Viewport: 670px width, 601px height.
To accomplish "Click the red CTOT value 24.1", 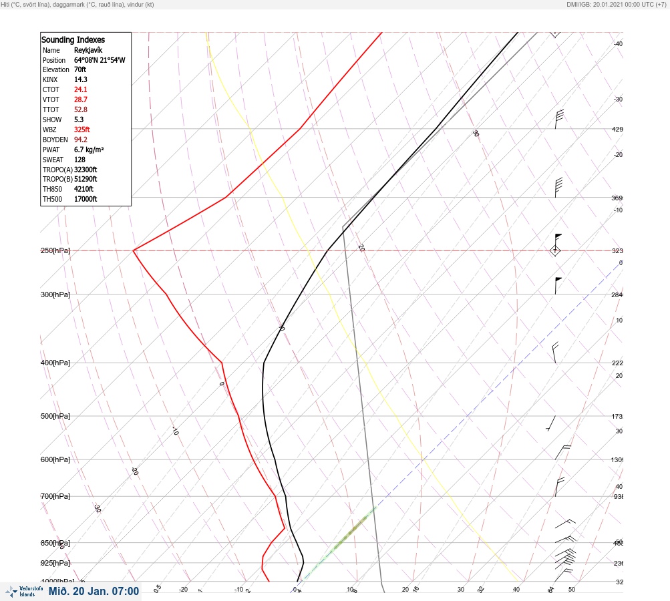I will 80,89.
